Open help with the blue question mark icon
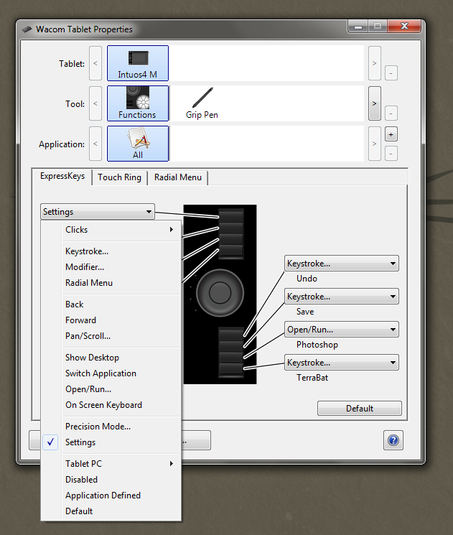This screenshot has height=535, width=453. [x=393, y=440]
